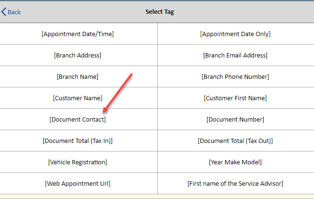Insert the [Vehicle Registration] tag
The height and width of the screenshot is (199, 314).
tap(78, 162)
